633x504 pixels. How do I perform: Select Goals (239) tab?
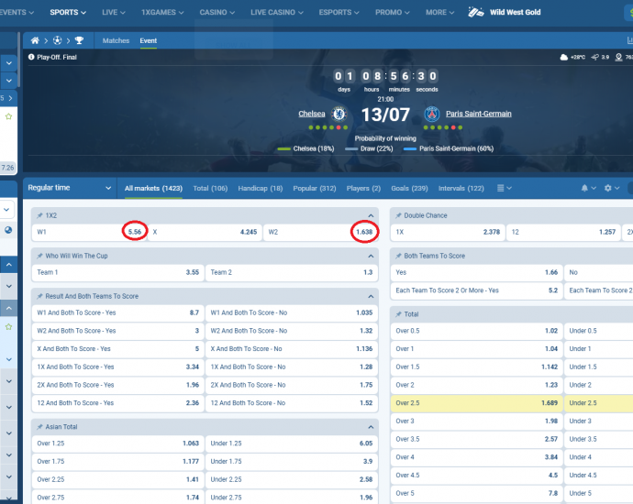tap(409, 188)
